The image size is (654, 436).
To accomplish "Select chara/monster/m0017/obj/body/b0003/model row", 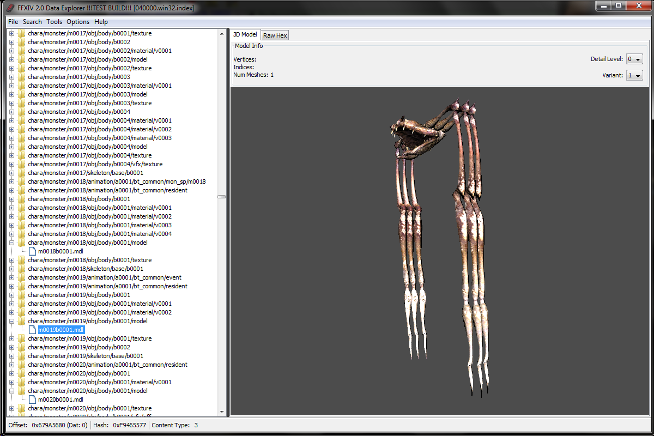I will pyautogui.click(x=88, y=94).
